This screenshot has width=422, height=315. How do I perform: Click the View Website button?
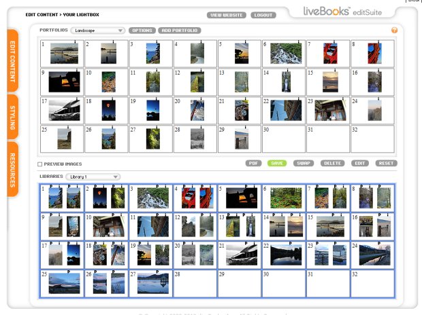click(x=226, y=14)
